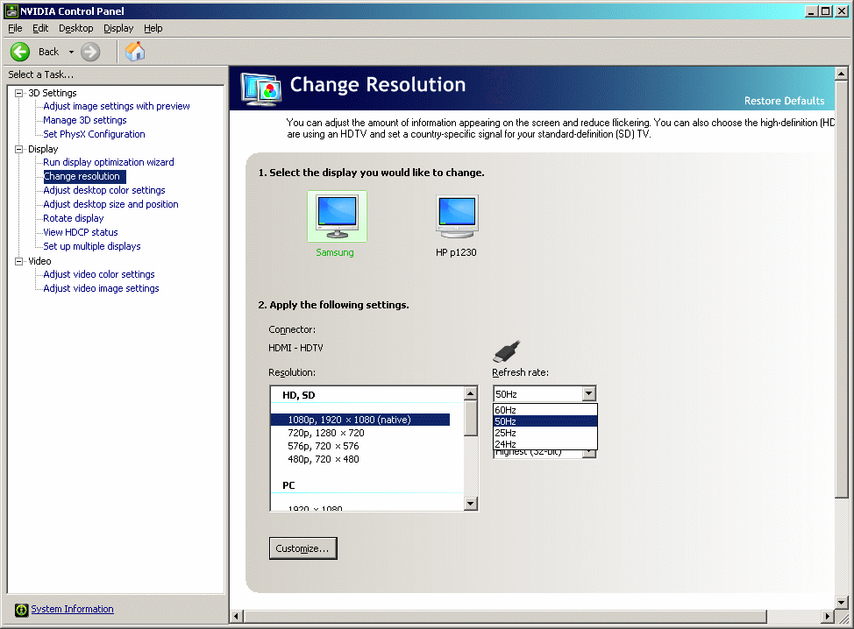Image resolution: width=854 pixels, height=629 pixels.
Task: Click main panel vertical scroll down arrow
Action: pos(841,603)
